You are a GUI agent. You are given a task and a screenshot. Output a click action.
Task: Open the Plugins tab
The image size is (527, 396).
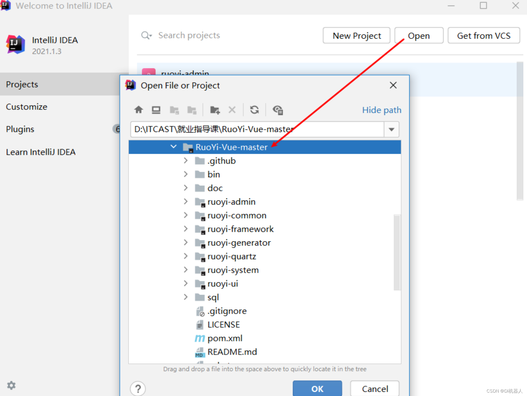60,129
